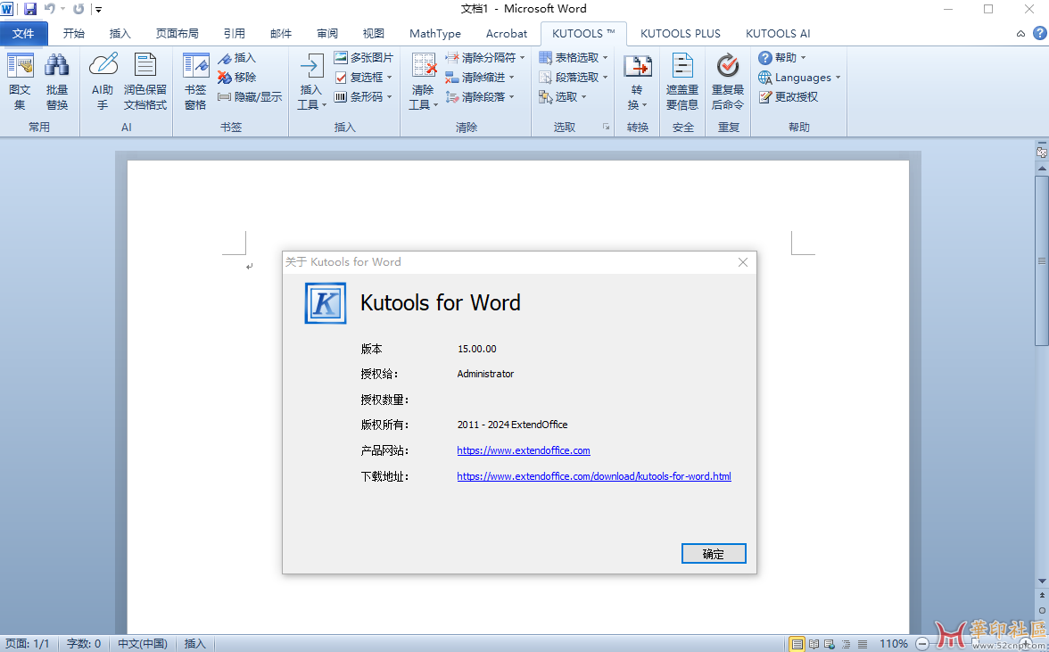Click 110% zoom level in status bar
Image resolution: width=1049 pixels, height=652 pixels.
click(893, 644)
